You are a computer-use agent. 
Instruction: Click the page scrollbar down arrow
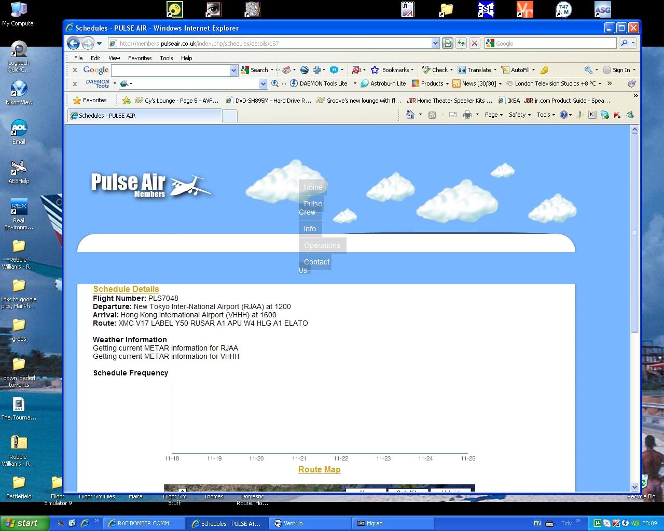[x=634, y=487]
